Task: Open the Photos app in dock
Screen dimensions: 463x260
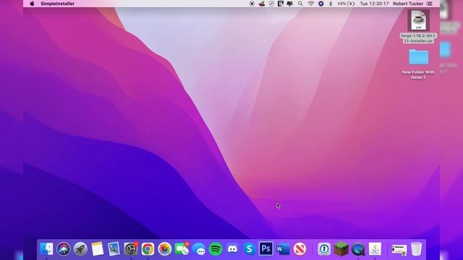Action: tap(164, 249)
